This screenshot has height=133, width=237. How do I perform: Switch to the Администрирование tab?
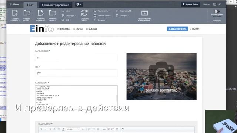(55, 5)
